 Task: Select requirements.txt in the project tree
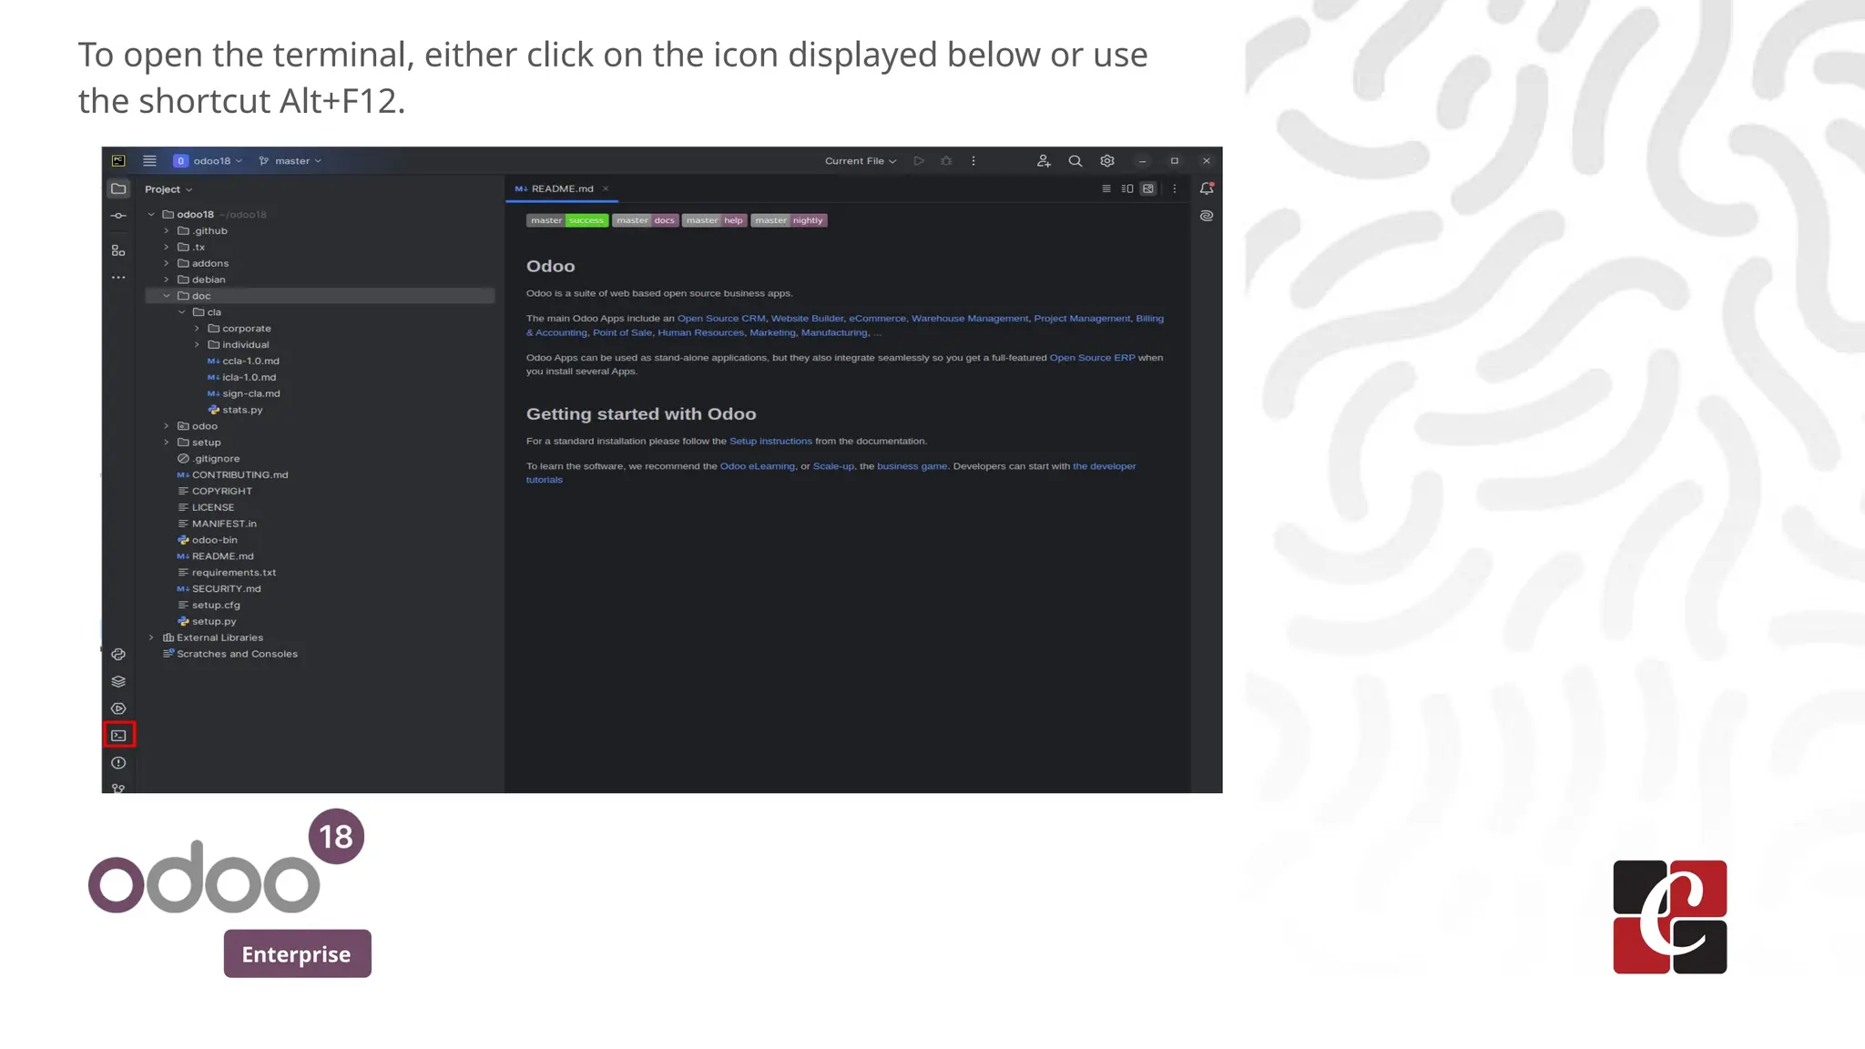(226, 573)
